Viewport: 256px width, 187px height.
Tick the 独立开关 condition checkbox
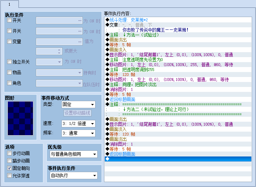click(9, 61)
